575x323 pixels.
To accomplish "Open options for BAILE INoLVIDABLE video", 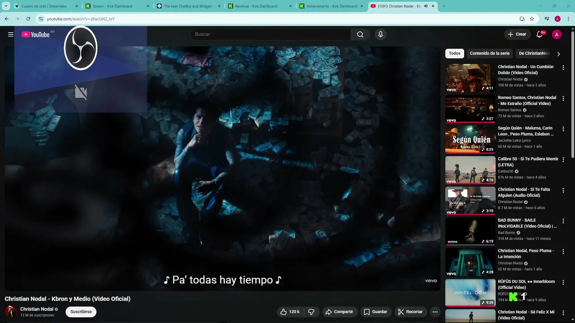I will [x=563, y=221].
